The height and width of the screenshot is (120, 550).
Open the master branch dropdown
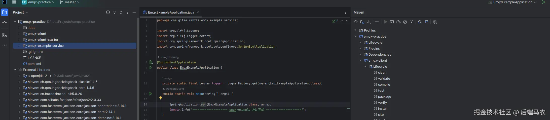[69, 2]
